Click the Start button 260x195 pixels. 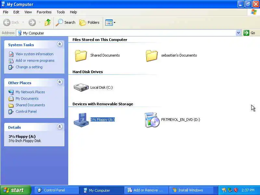pos(16,190)
